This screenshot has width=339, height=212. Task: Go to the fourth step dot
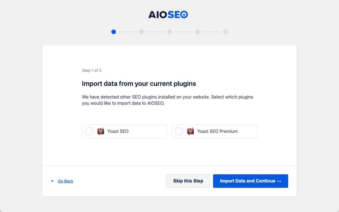click(x=197, y=32)
